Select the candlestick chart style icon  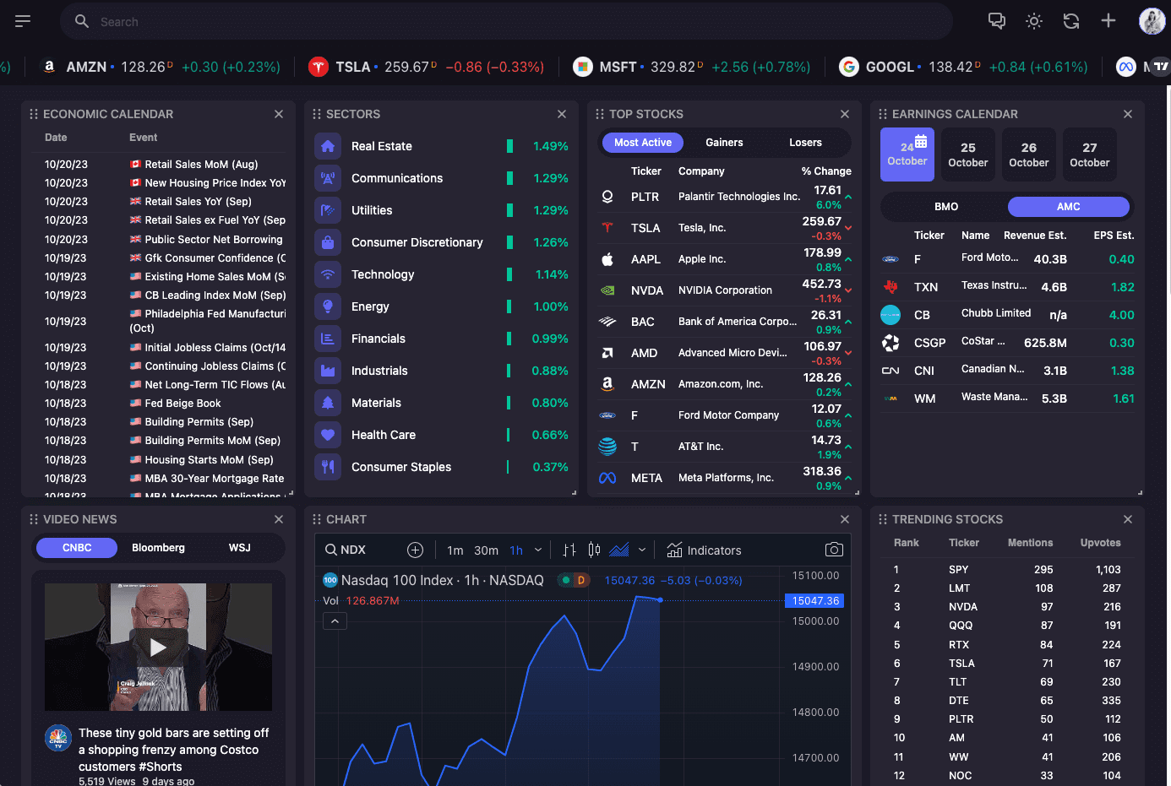point(594,550)
